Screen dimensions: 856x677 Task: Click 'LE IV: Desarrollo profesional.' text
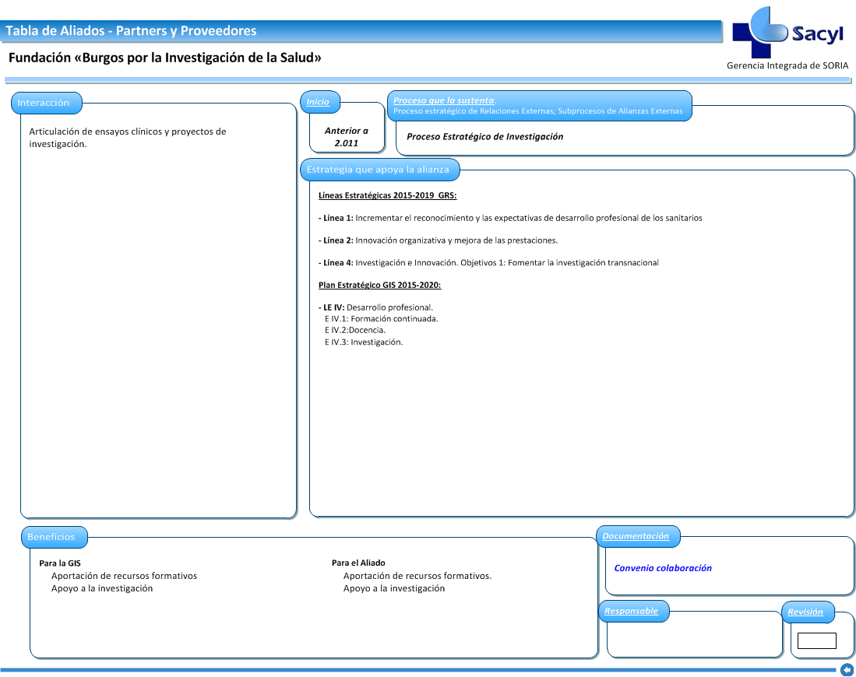(x=375, y=307)
